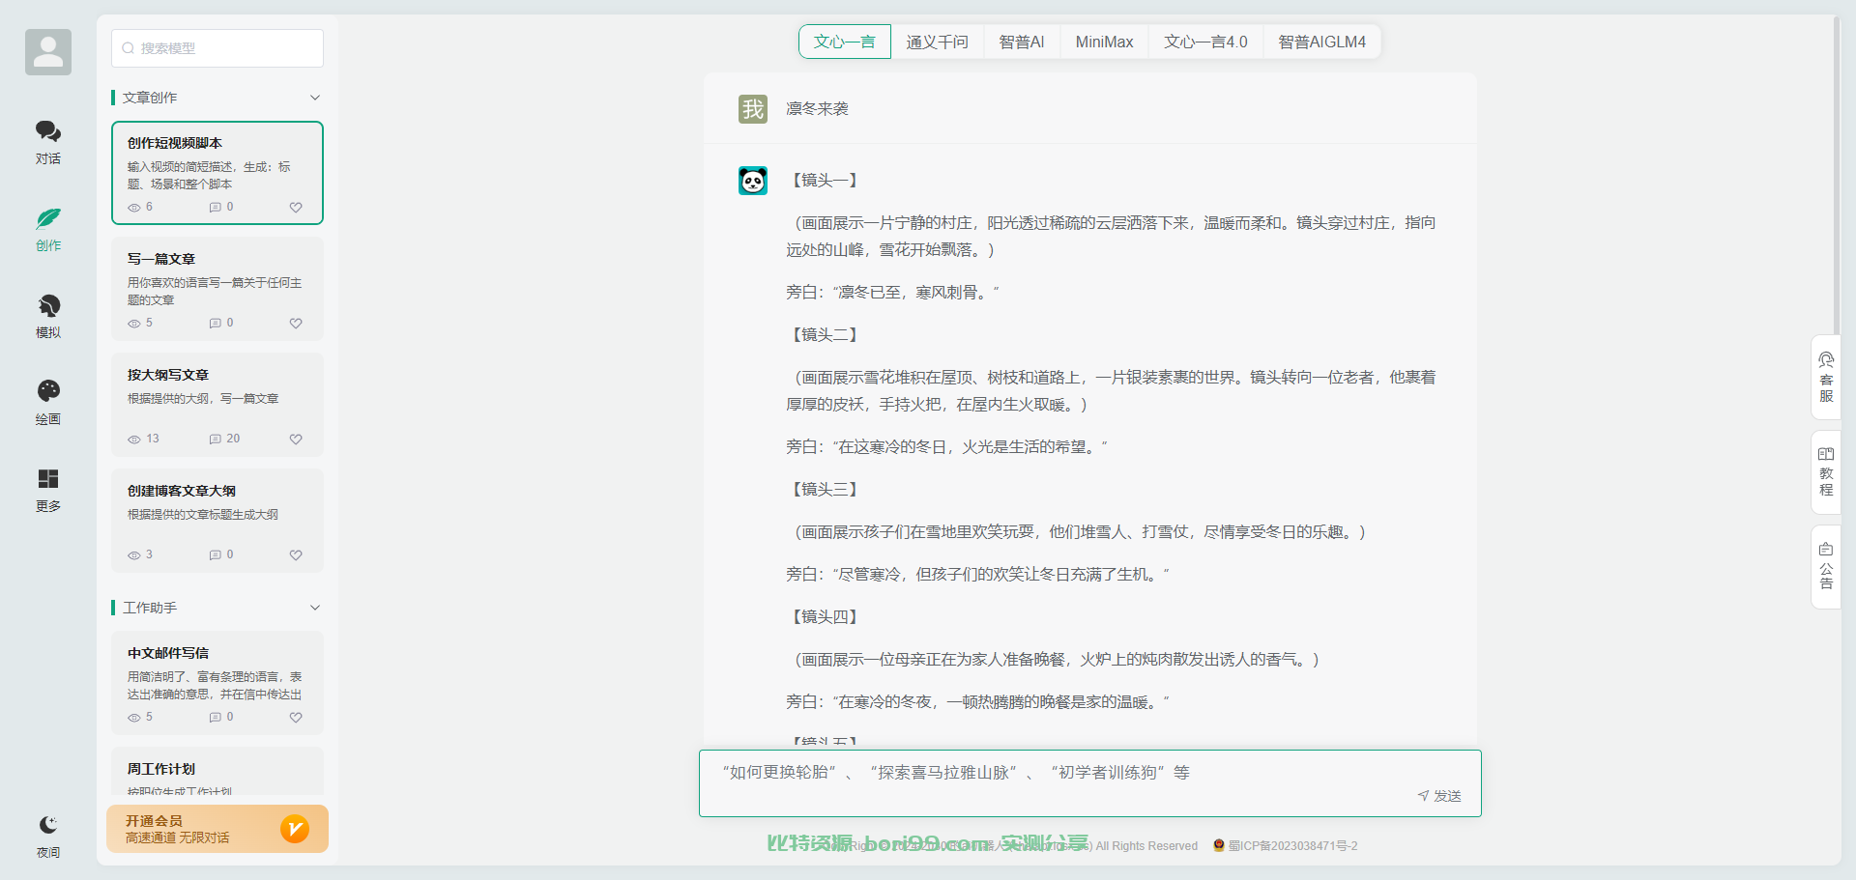Click the 我 user message avatar
1856x880 pixels.
click(753, 109)
